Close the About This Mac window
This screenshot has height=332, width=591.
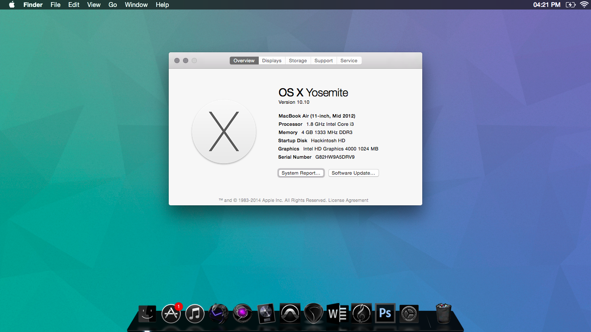pos(177,61)
